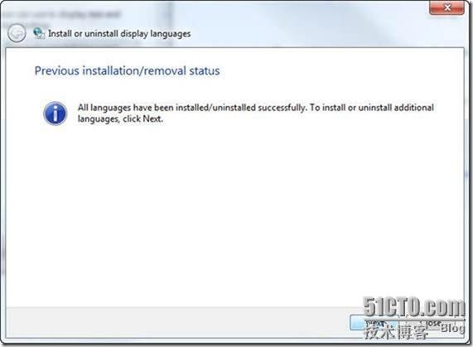Click the Close button in the footer
The height and width of the screenshot is (347, 473).
(433, 323)
